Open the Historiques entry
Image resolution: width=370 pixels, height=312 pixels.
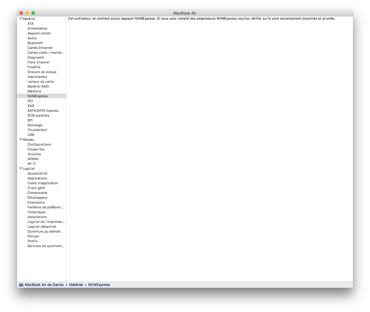pyautogui.click(x=37, y=212)
